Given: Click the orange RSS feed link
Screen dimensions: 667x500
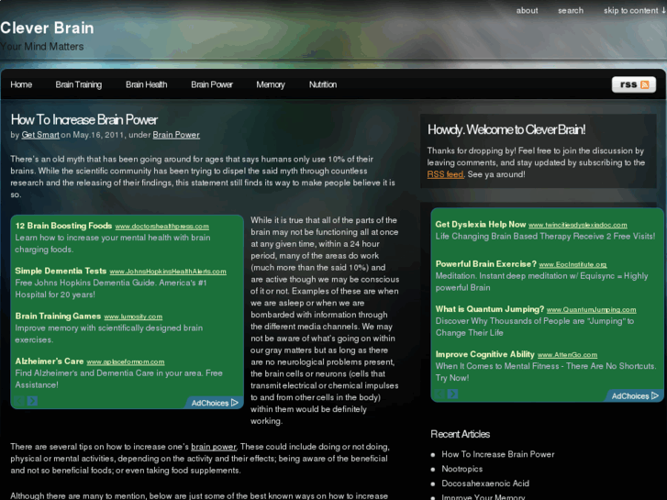Looking at the screenshot, I should (x=445, y=174).
